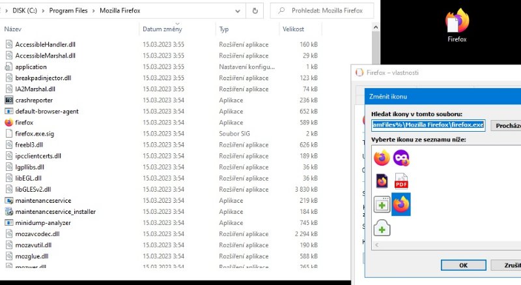Click the default-browser-agent file icon

coord(9,112)
